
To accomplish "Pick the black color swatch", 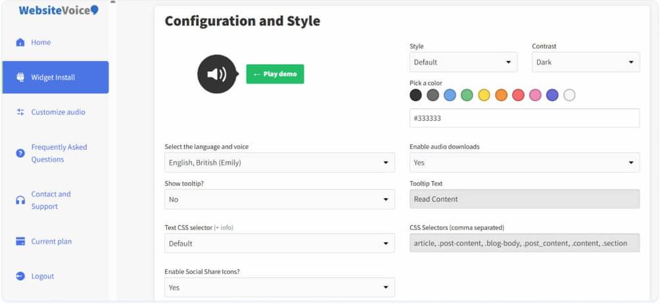I will 415,96.
